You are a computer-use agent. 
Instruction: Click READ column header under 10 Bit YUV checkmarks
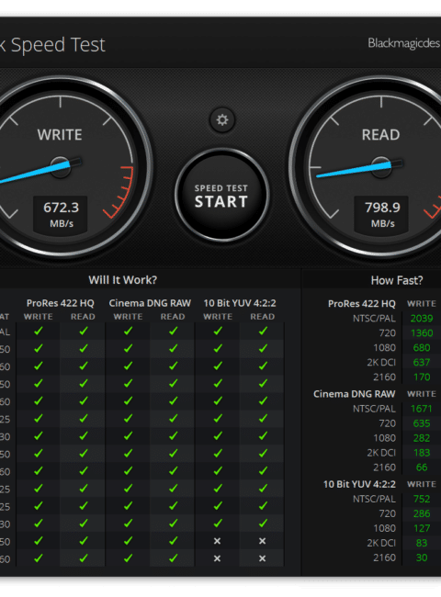tap(263, 316)
